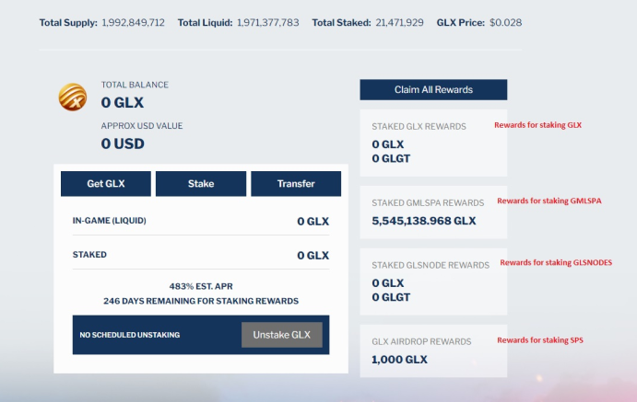The image size is (637, 402).
Task: Select the Total Staked value 21,471,929
Action: tap(400, 23)
